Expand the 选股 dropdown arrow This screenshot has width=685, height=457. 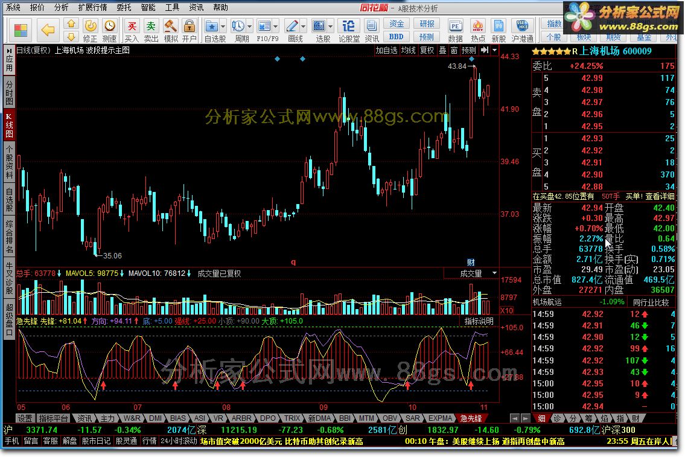330,27
